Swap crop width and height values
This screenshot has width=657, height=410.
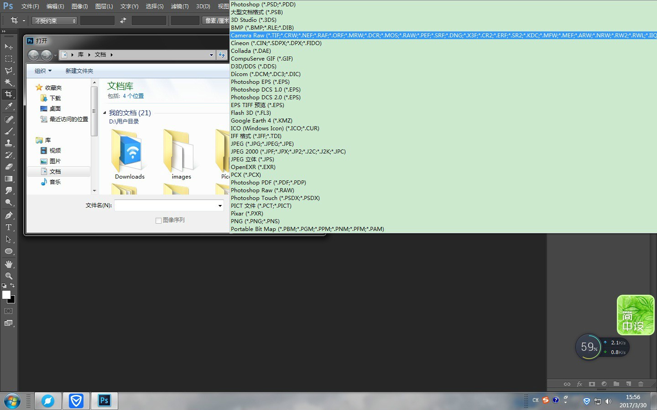(123, 20)
